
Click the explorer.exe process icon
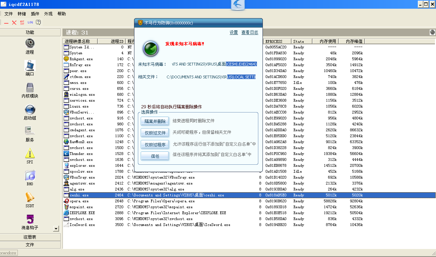point(66,165)
